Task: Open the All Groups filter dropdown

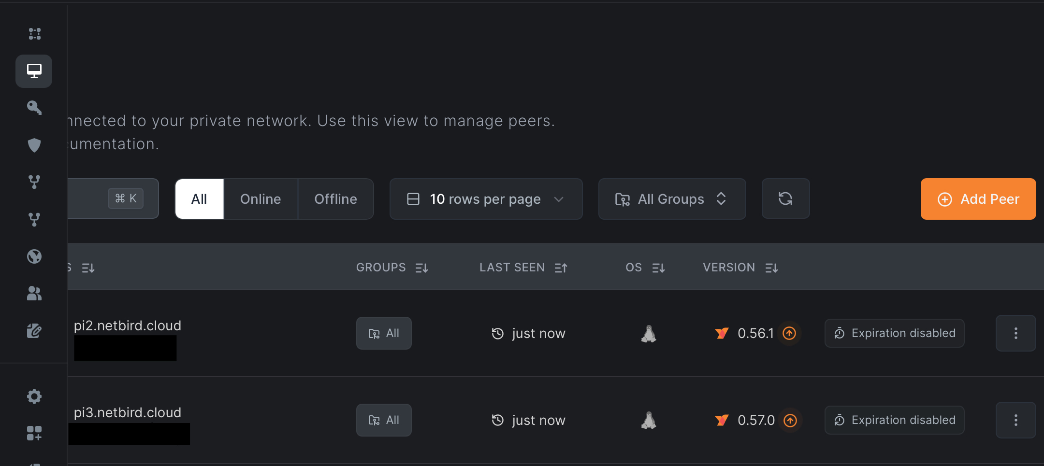Action: tap(671, 199)
